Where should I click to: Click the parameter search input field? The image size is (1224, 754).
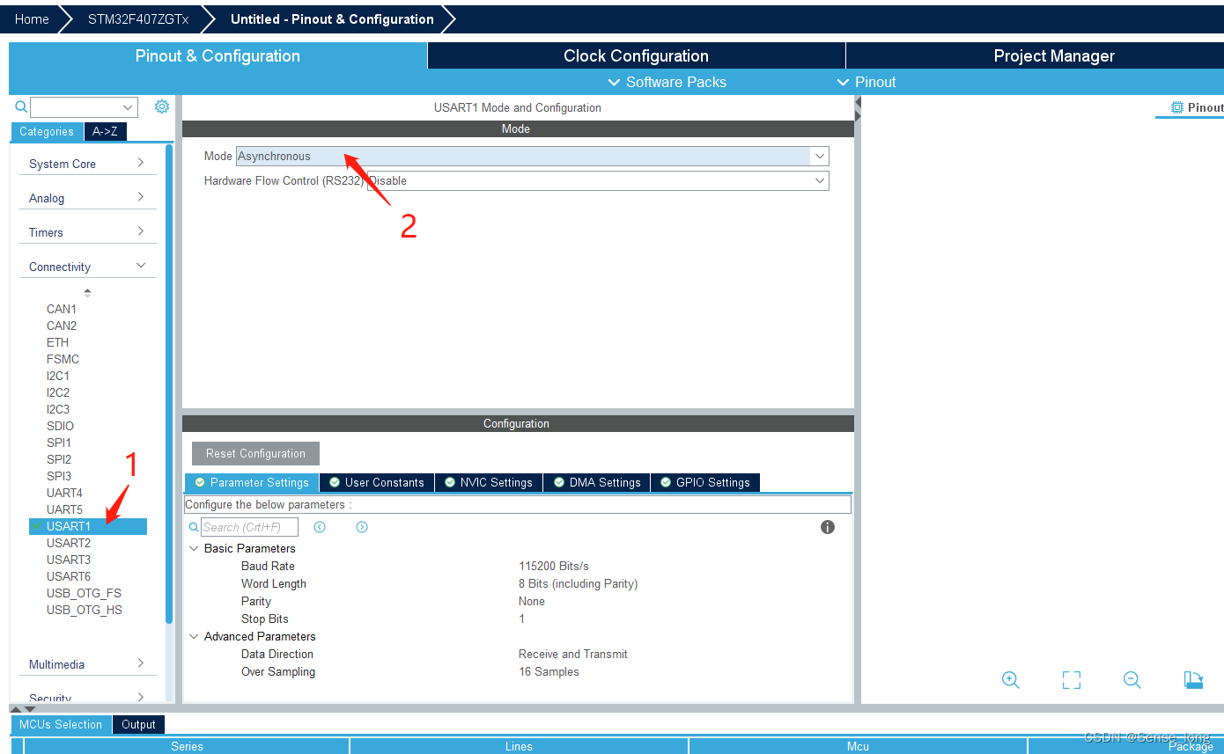(249, 527)
